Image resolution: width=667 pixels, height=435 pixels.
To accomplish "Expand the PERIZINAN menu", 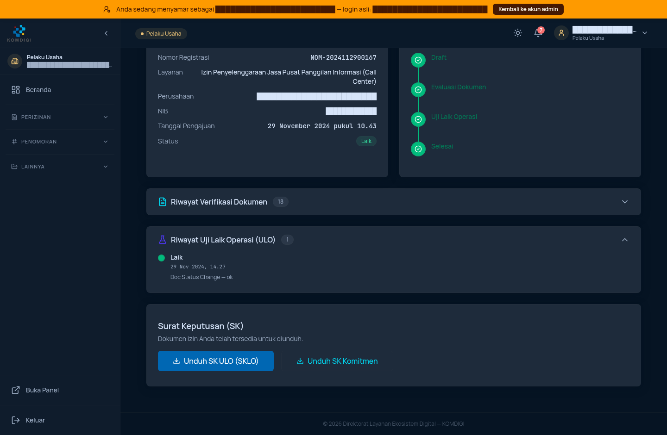I will pyautogui.click(x=60, y=117).
